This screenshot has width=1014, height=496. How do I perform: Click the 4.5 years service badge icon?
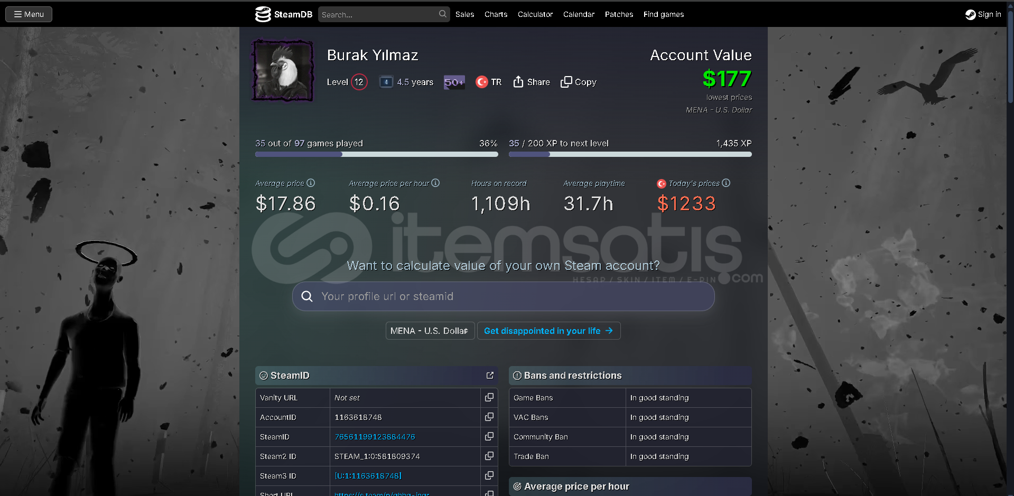(386, 82)
